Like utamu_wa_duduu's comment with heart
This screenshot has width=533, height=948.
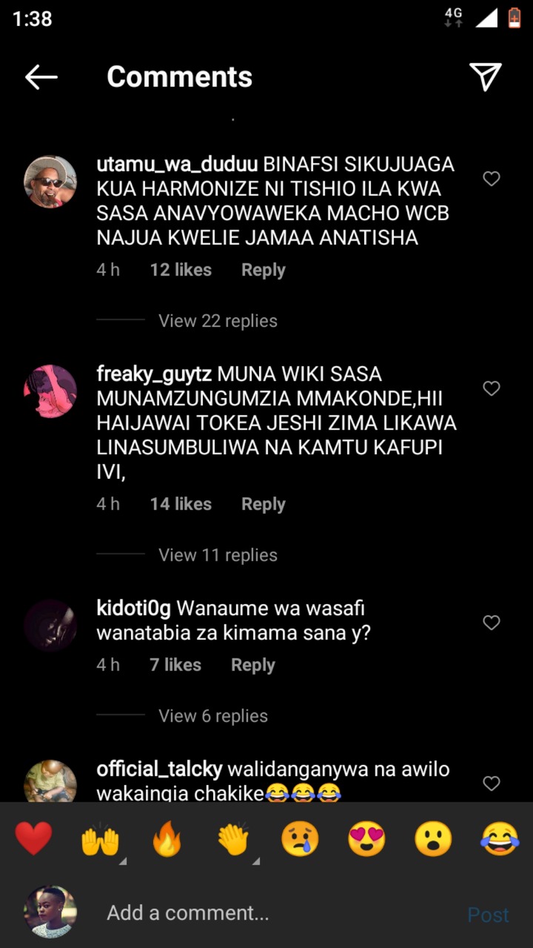click(x=492, y=179)
